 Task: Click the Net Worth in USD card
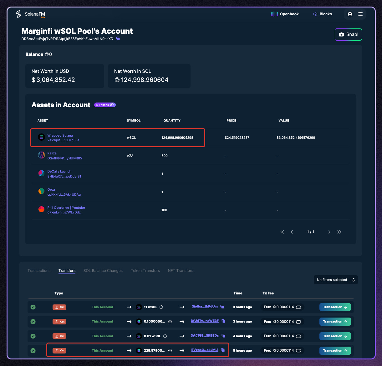(65, 76)
